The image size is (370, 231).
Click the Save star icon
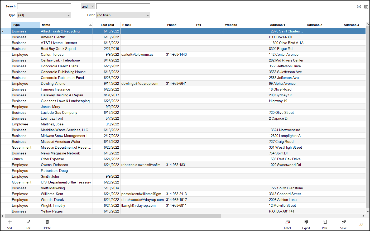tap(344, 222)
